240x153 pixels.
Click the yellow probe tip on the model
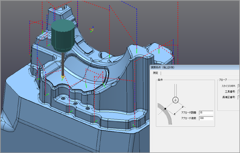click(x=63, y=76)
